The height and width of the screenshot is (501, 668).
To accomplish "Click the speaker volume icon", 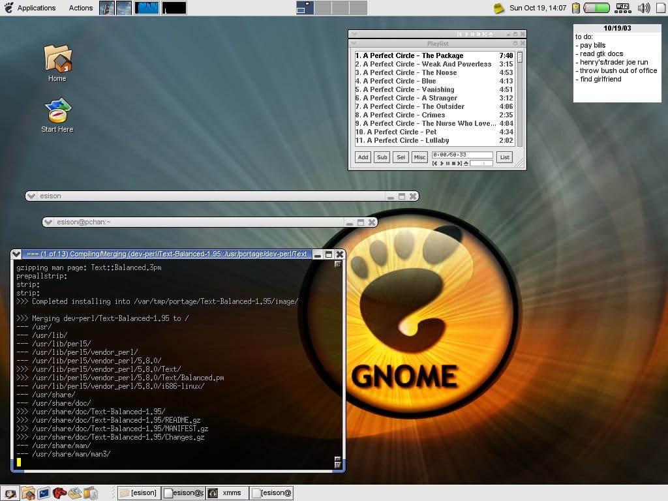I will pos(644,8).
